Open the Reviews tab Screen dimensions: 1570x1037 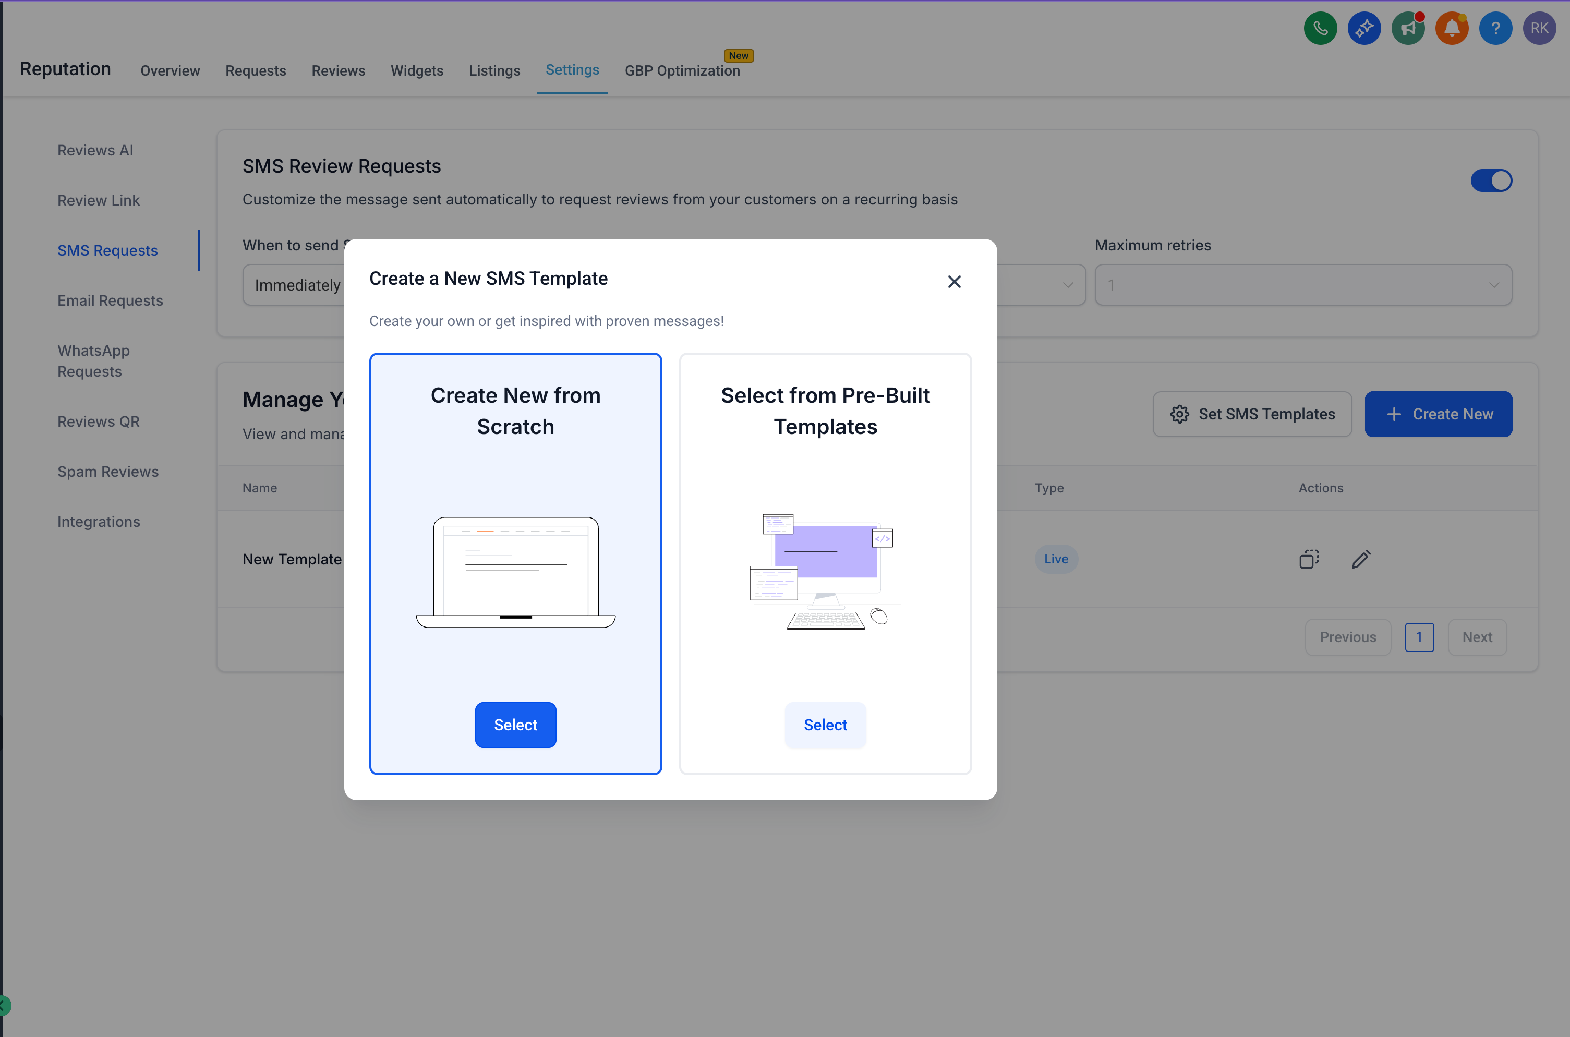tap(338, 71)
